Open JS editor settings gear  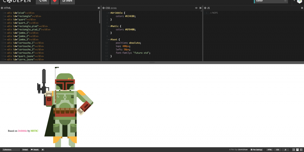[x=205, y=8]
